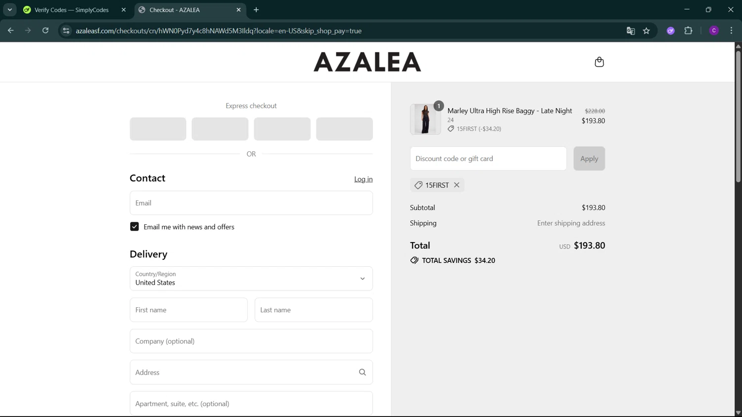Click the strikethrough $228.00 price
The width and height of the screenshot is (742, 417).
595,111
